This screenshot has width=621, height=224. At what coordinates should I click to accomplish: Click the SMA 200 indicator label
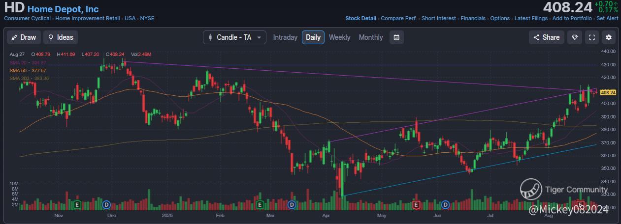29,79
